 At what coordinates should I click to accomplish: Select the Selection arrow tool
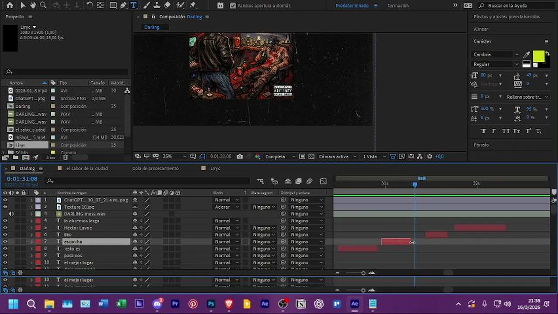tap(23, 5)
